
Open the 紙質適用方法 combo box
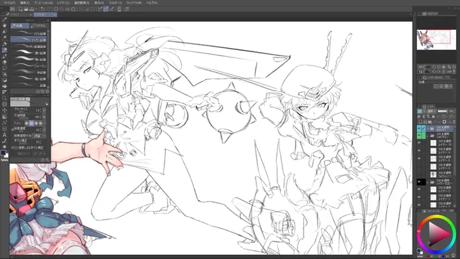[x=39, y=136]
